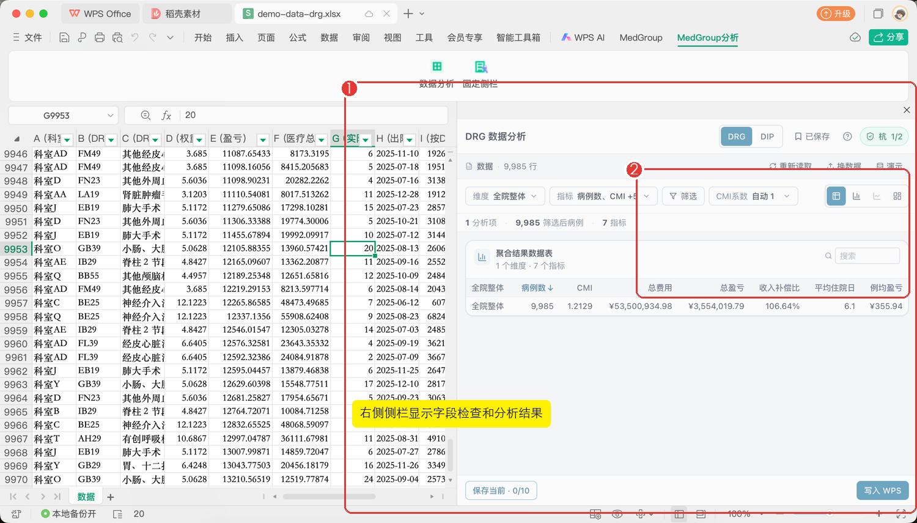The image size is (917, 523).
Task: Expand quick access toolbar chevron
Action: [x=170, y=37]
